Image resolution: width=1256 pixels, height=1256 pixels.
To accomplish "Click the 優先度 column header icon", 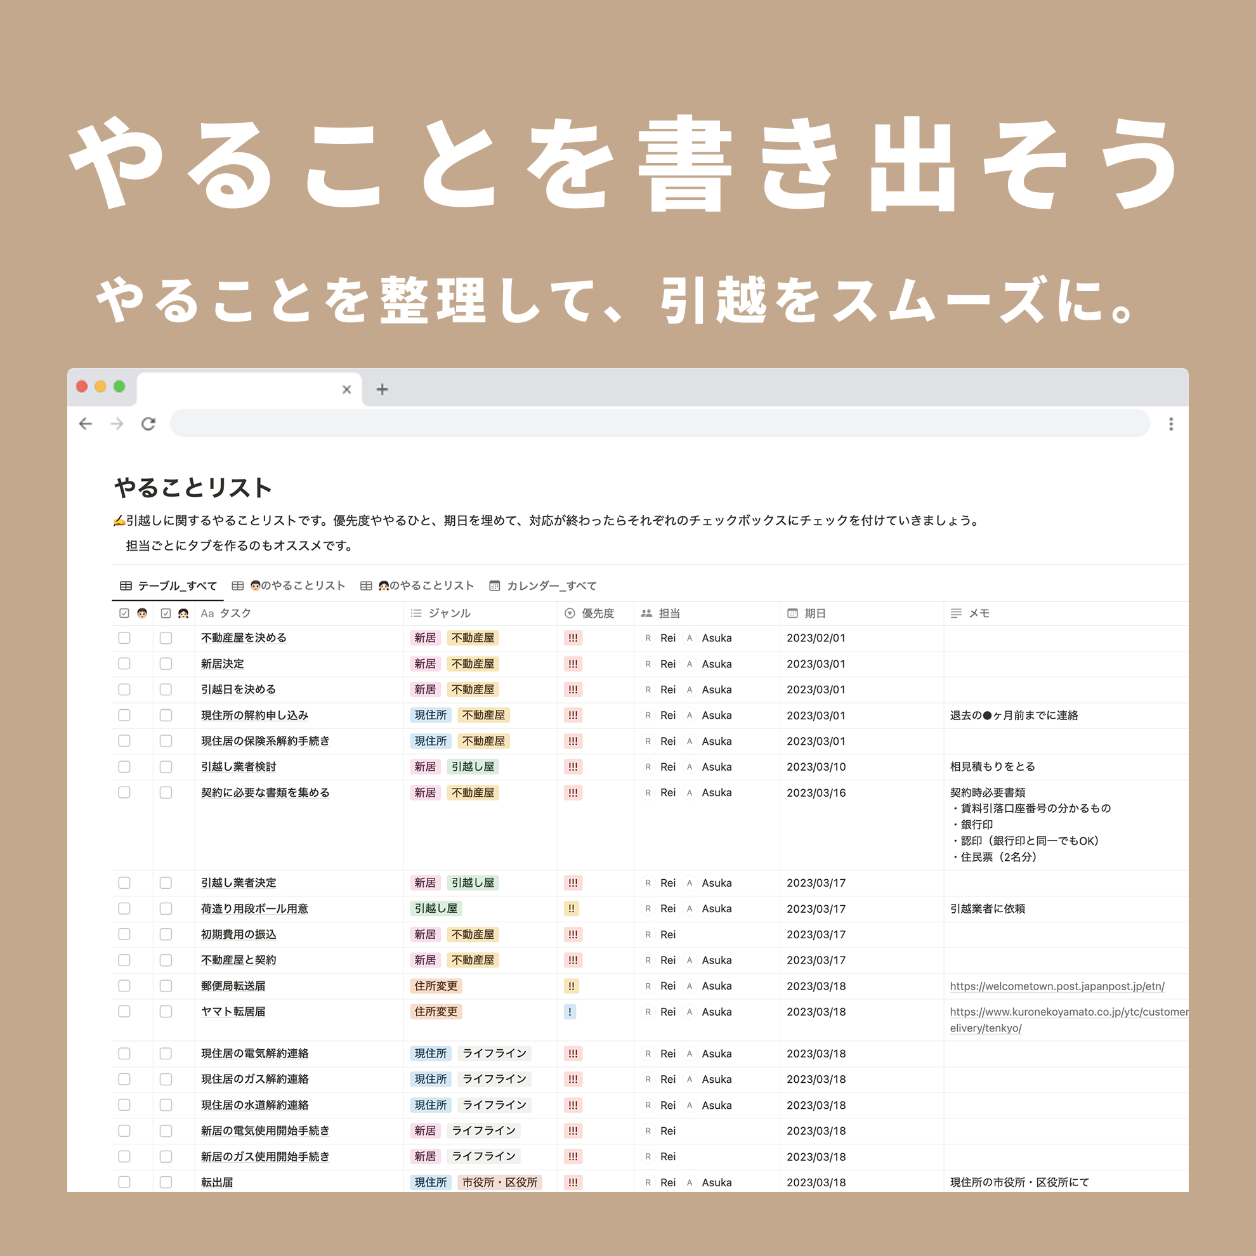I will point(570,613).
